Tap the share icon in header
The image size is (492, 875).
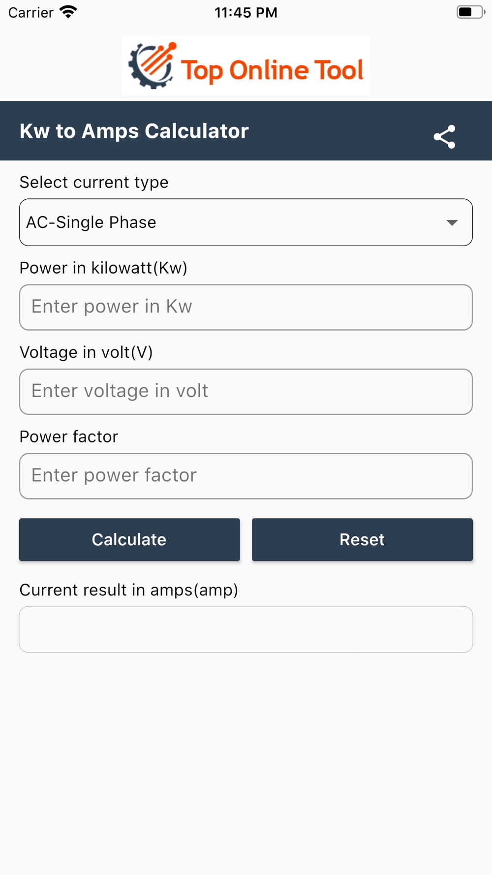[444, 136]
